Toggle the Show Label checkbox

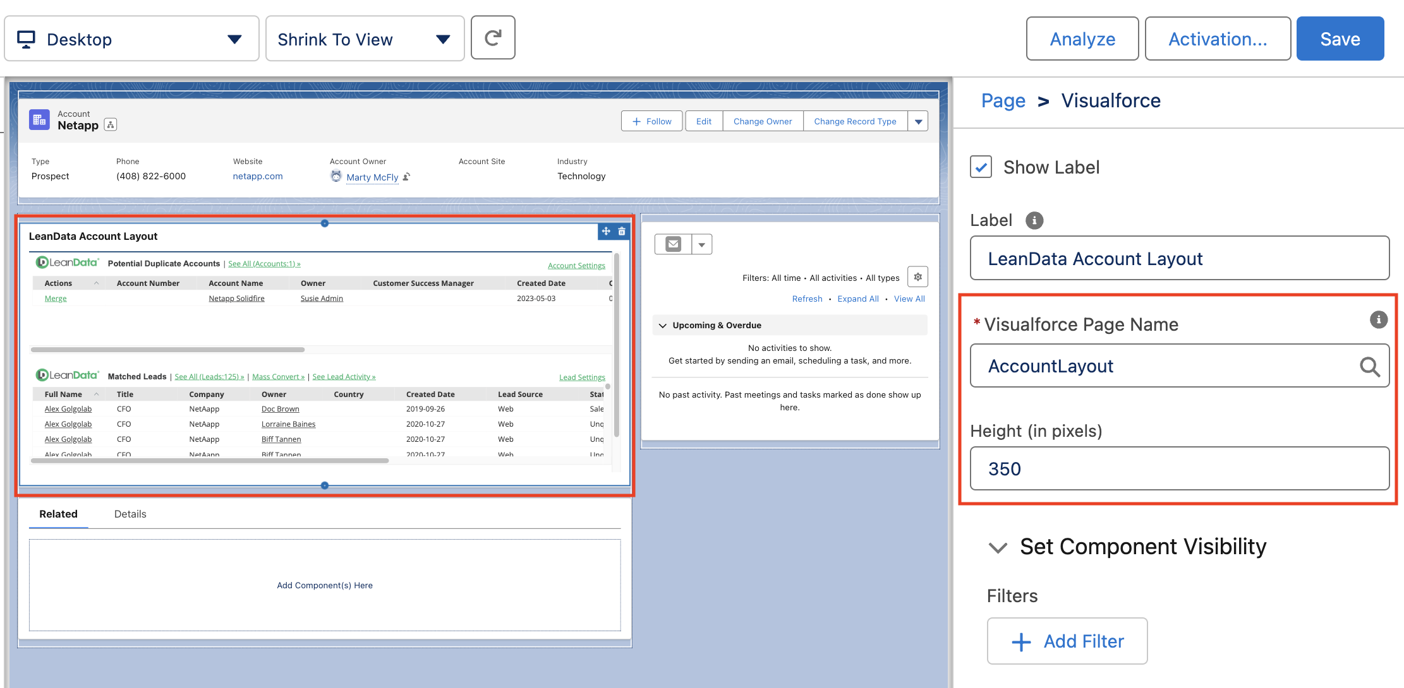pyautogui.click(x=981, y=167)
